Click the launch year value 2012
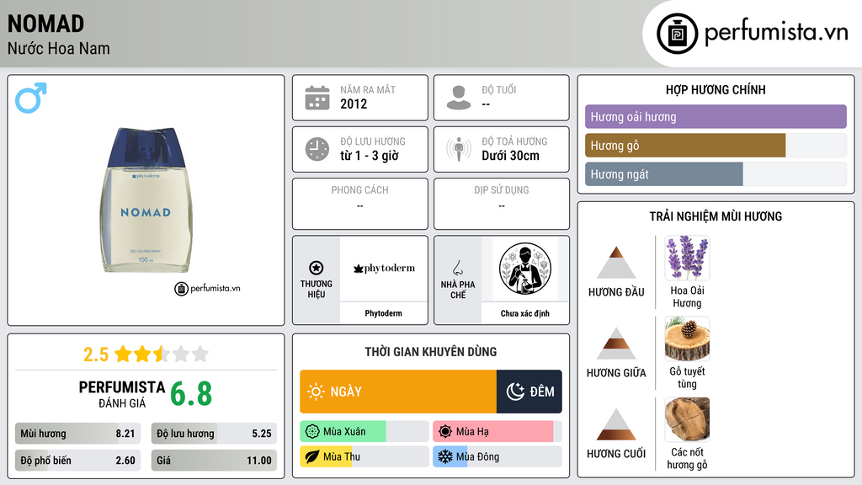Viewport: 862px width, 485px height. point(354,104)
